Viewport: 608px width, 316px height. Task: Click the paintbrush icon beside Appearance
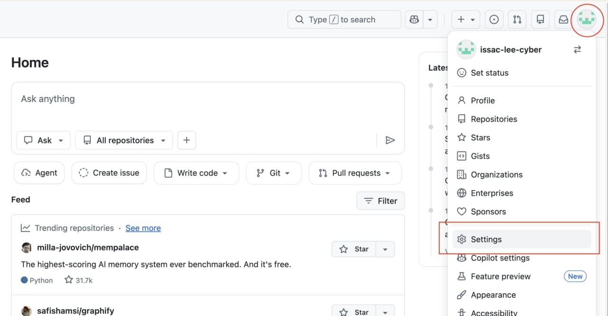[x=461, y=295]
